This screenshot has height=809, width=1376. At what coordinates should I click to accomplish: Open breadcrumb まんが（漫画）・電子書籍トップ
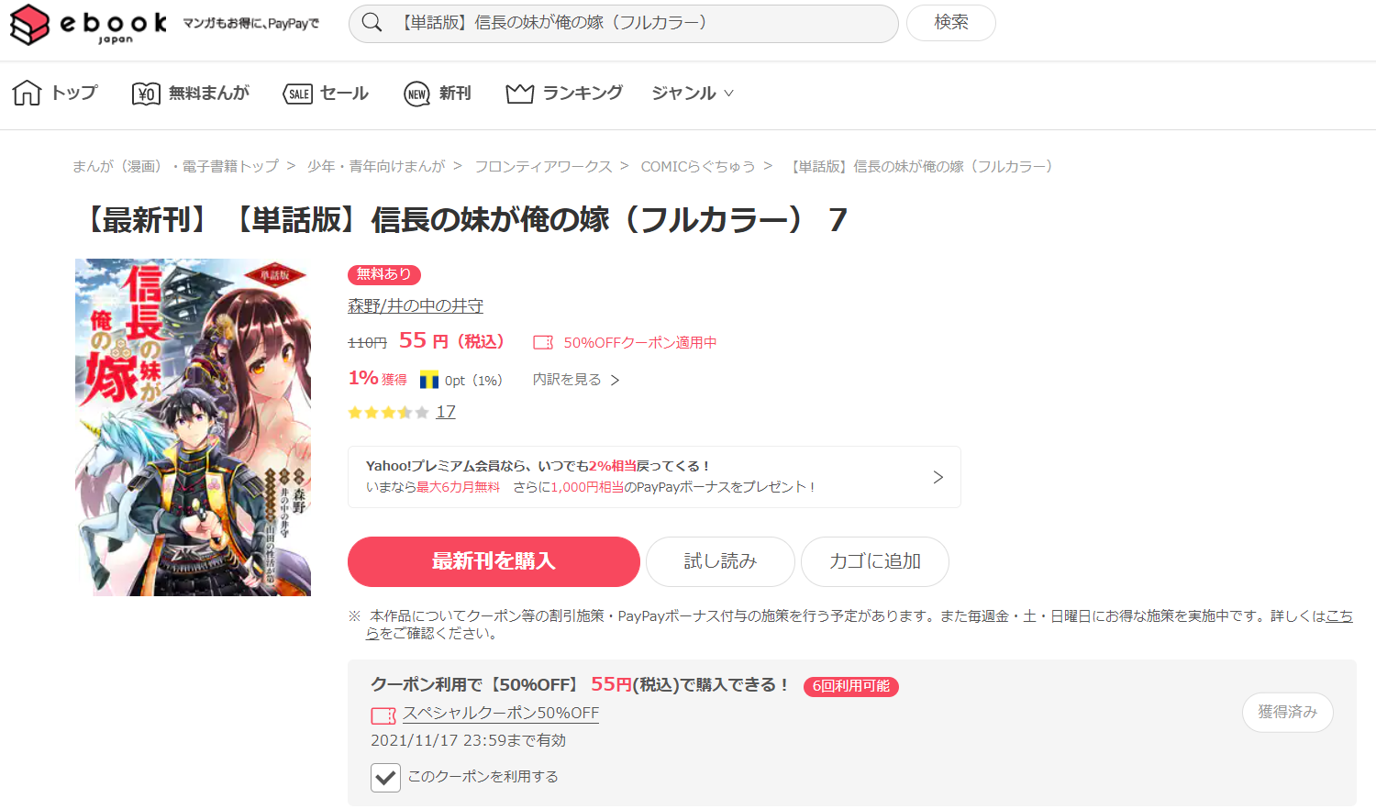tap(175, 166)
